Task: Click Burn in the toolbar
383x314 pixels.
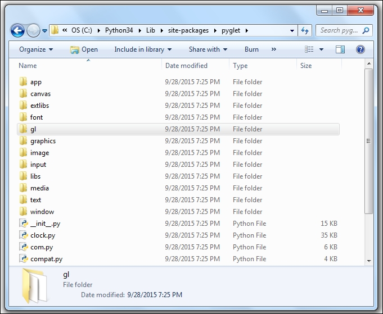Action: pyautogui.click(x=251, y=49)
